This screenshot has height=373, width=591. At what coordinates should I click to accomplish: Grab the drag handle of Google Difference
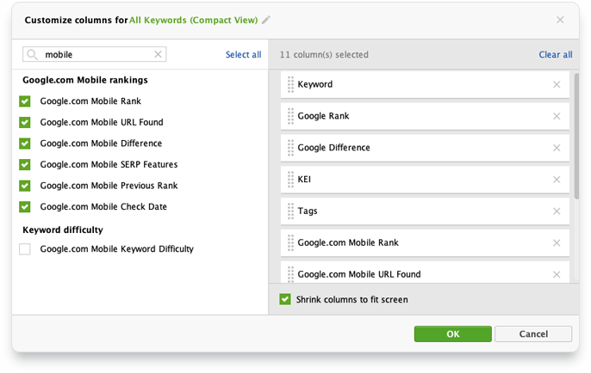click(x=290, y=148)
